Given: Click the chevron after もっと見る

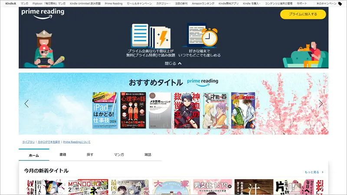Looking at the screenshot, I should pos(322,172).
